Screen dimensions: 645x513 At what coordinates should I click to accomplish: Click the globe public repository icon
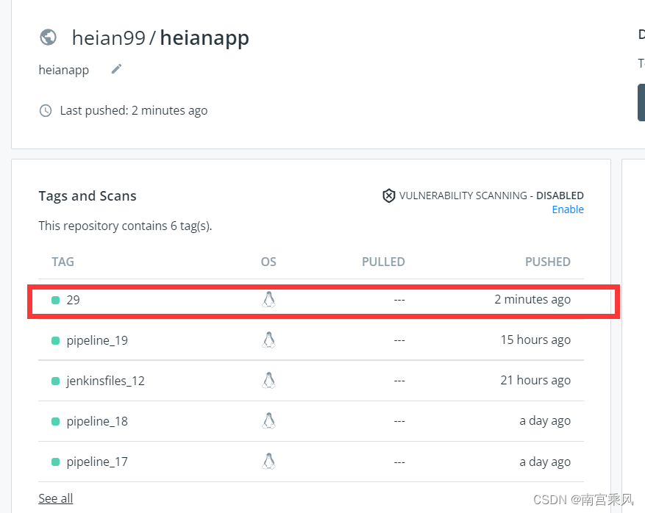pyautogui.click(x=48, y=37)
